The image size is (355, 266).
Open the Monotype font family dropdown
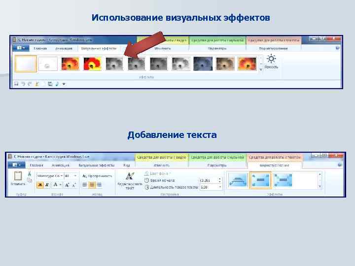[x=50, y=176]
